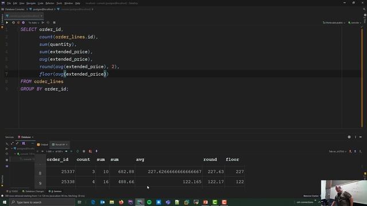The height and width of the screenshot is (206, 367).
Task: Open the Window menu
Action: [x=68, y=3]
